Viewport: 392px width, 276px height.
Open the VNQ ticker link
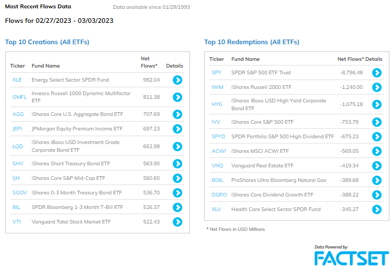click(x=217, y=166)
